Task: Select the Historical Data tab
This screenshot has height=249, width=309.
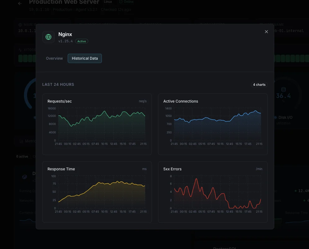Action: [x=85, y=58]
